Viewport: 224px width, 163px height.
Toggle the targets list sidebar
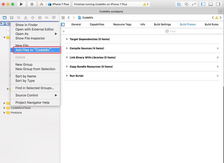click(x=63, y=25)
